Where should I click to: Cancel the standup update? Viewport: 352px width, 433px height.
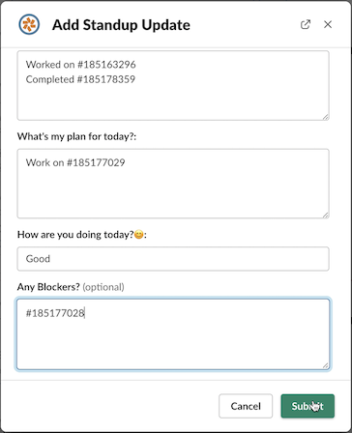click(246, 406)
